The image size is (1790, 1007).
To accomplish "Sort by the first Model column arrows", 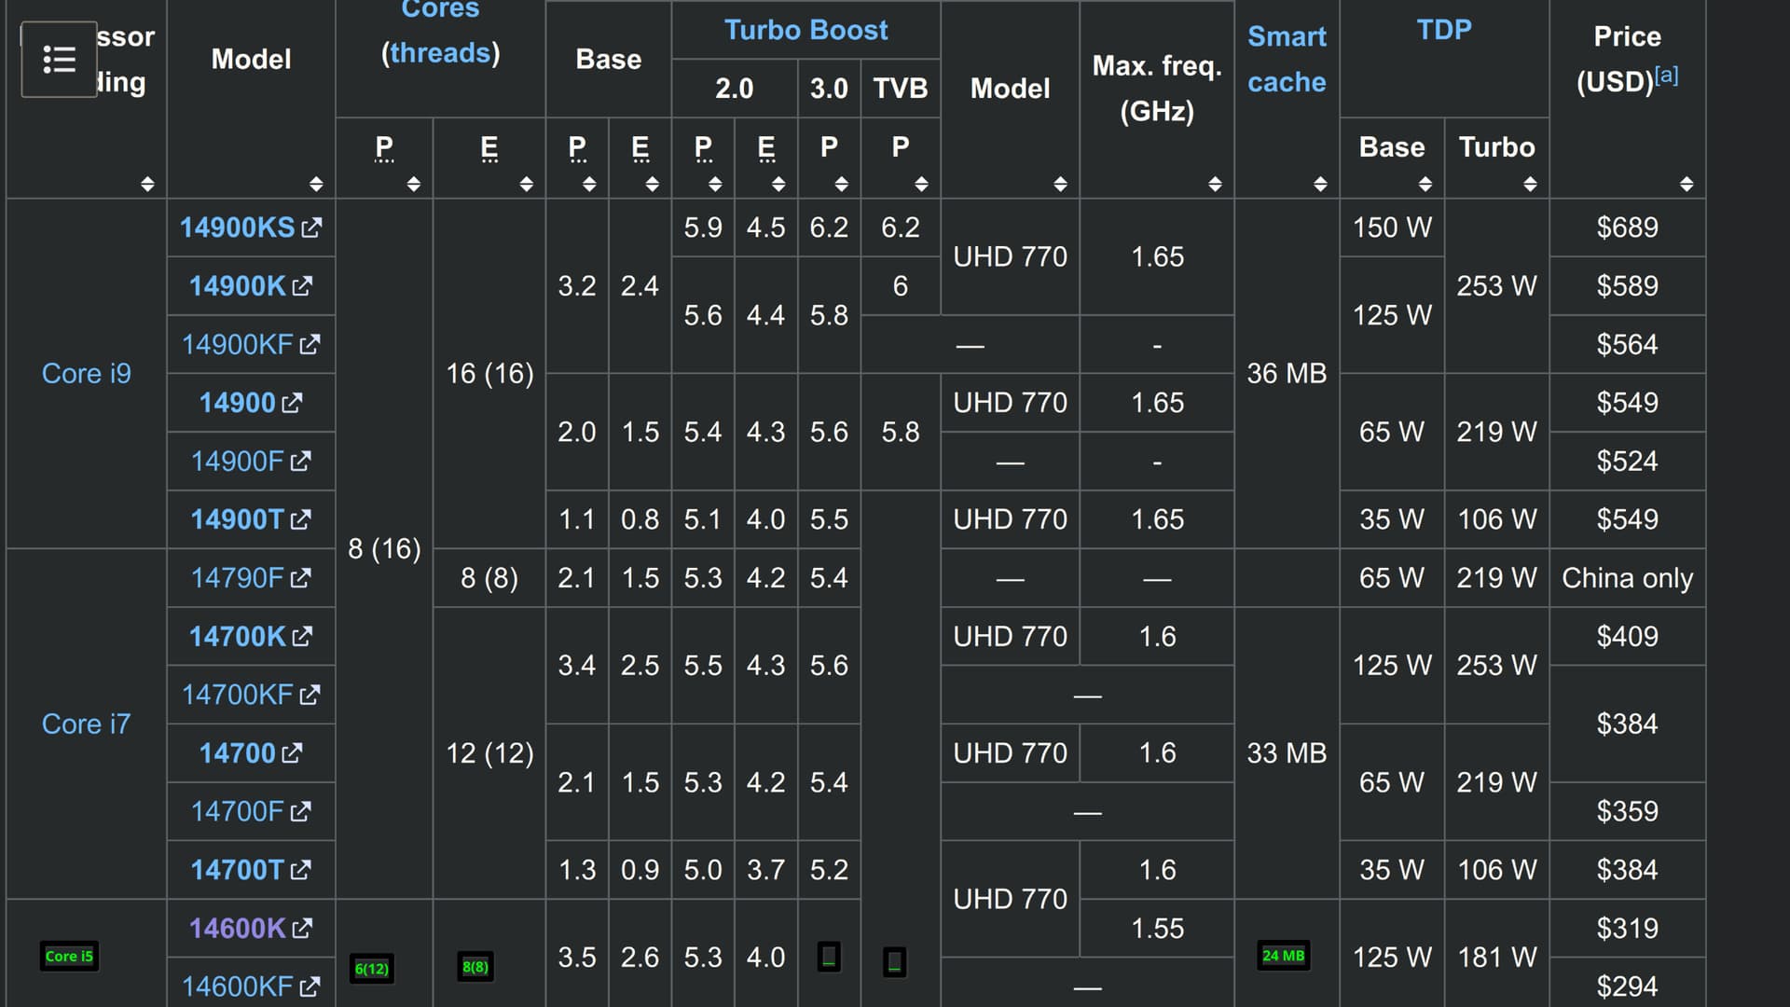I will pyautogui.click(x=316, y=184).
